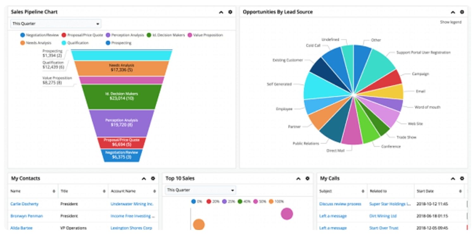
Task: Open My Calls gear settings
Action: tap(462, 179)
